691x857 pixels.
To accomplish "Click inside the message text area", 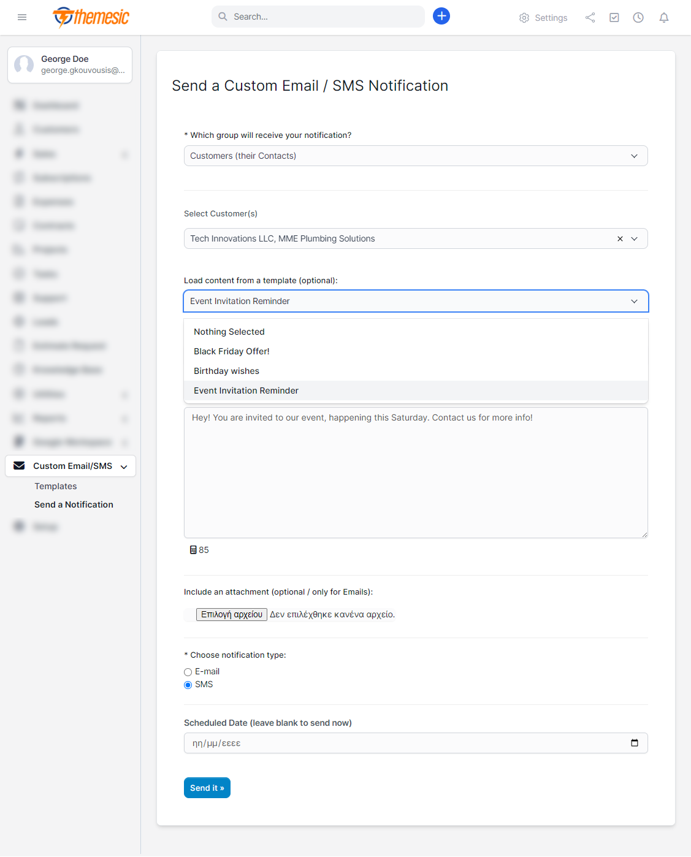I will (x=415, y=478).
